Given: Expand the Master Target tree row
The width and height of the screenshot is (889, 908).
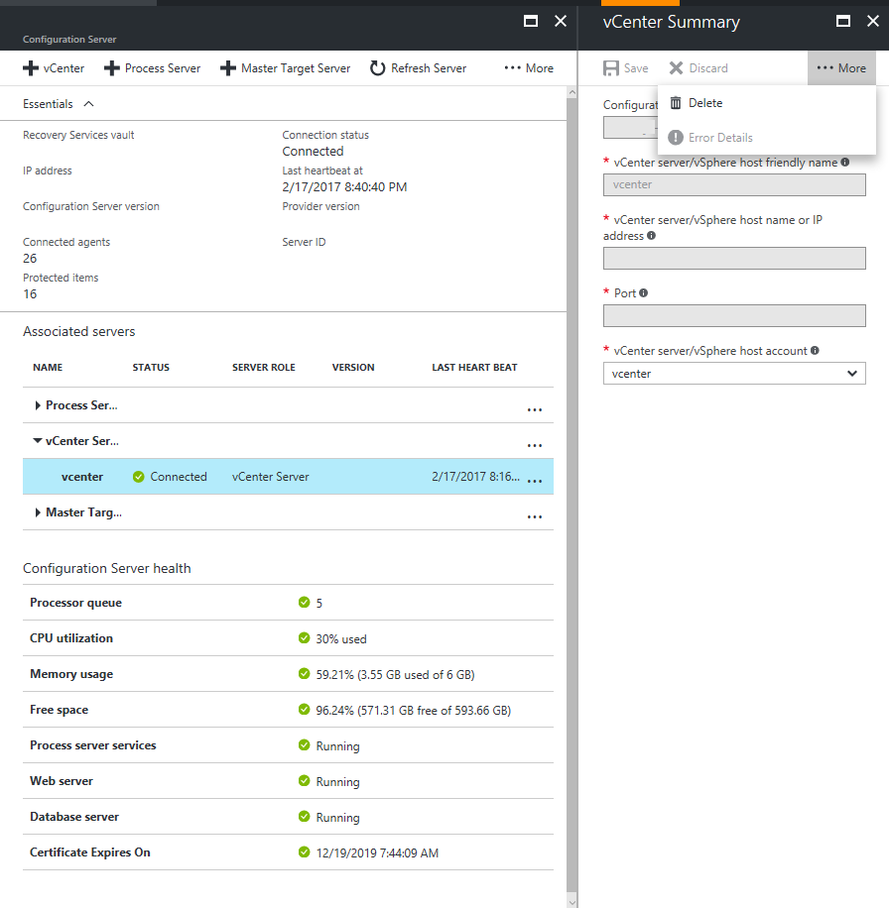Looking at the screenshot, I should pyautogui.click(x=38, y=512).
